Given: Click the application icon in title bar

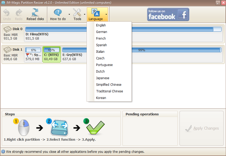Looking at the screenshot, I should 3,3.
